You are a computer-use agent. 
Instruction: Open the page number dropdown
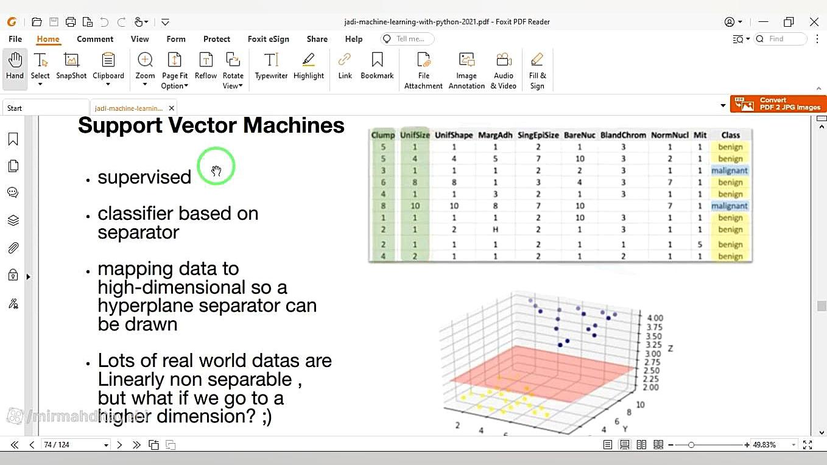106,445
